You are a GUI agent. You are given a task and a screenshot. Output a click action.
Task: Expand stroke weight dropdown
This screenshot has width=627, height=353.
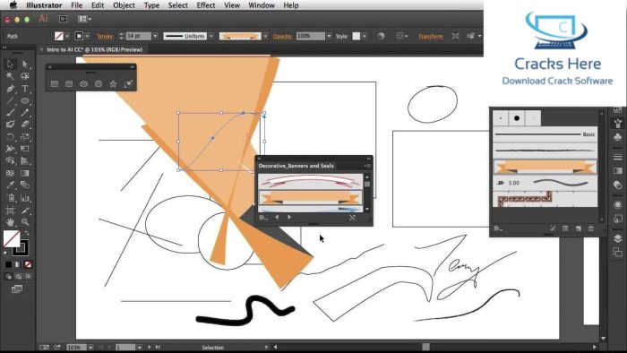pyautogui.click(x=155, y=36)
